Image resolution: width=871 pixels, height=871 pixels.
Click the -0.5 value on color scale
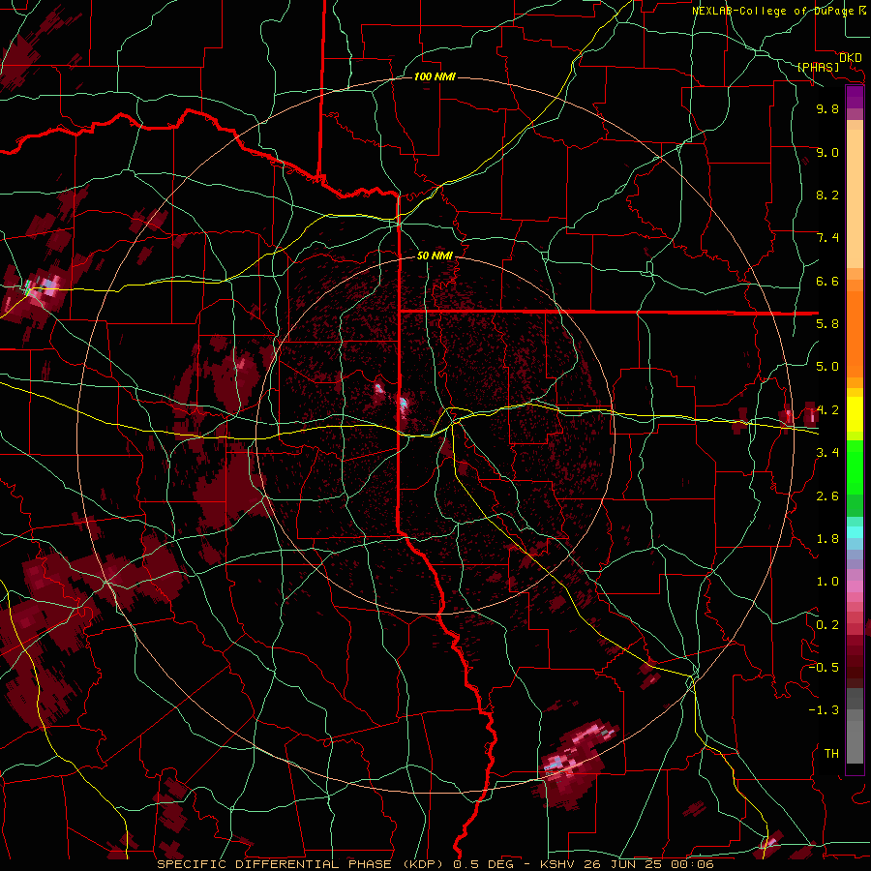click(824, 668)
